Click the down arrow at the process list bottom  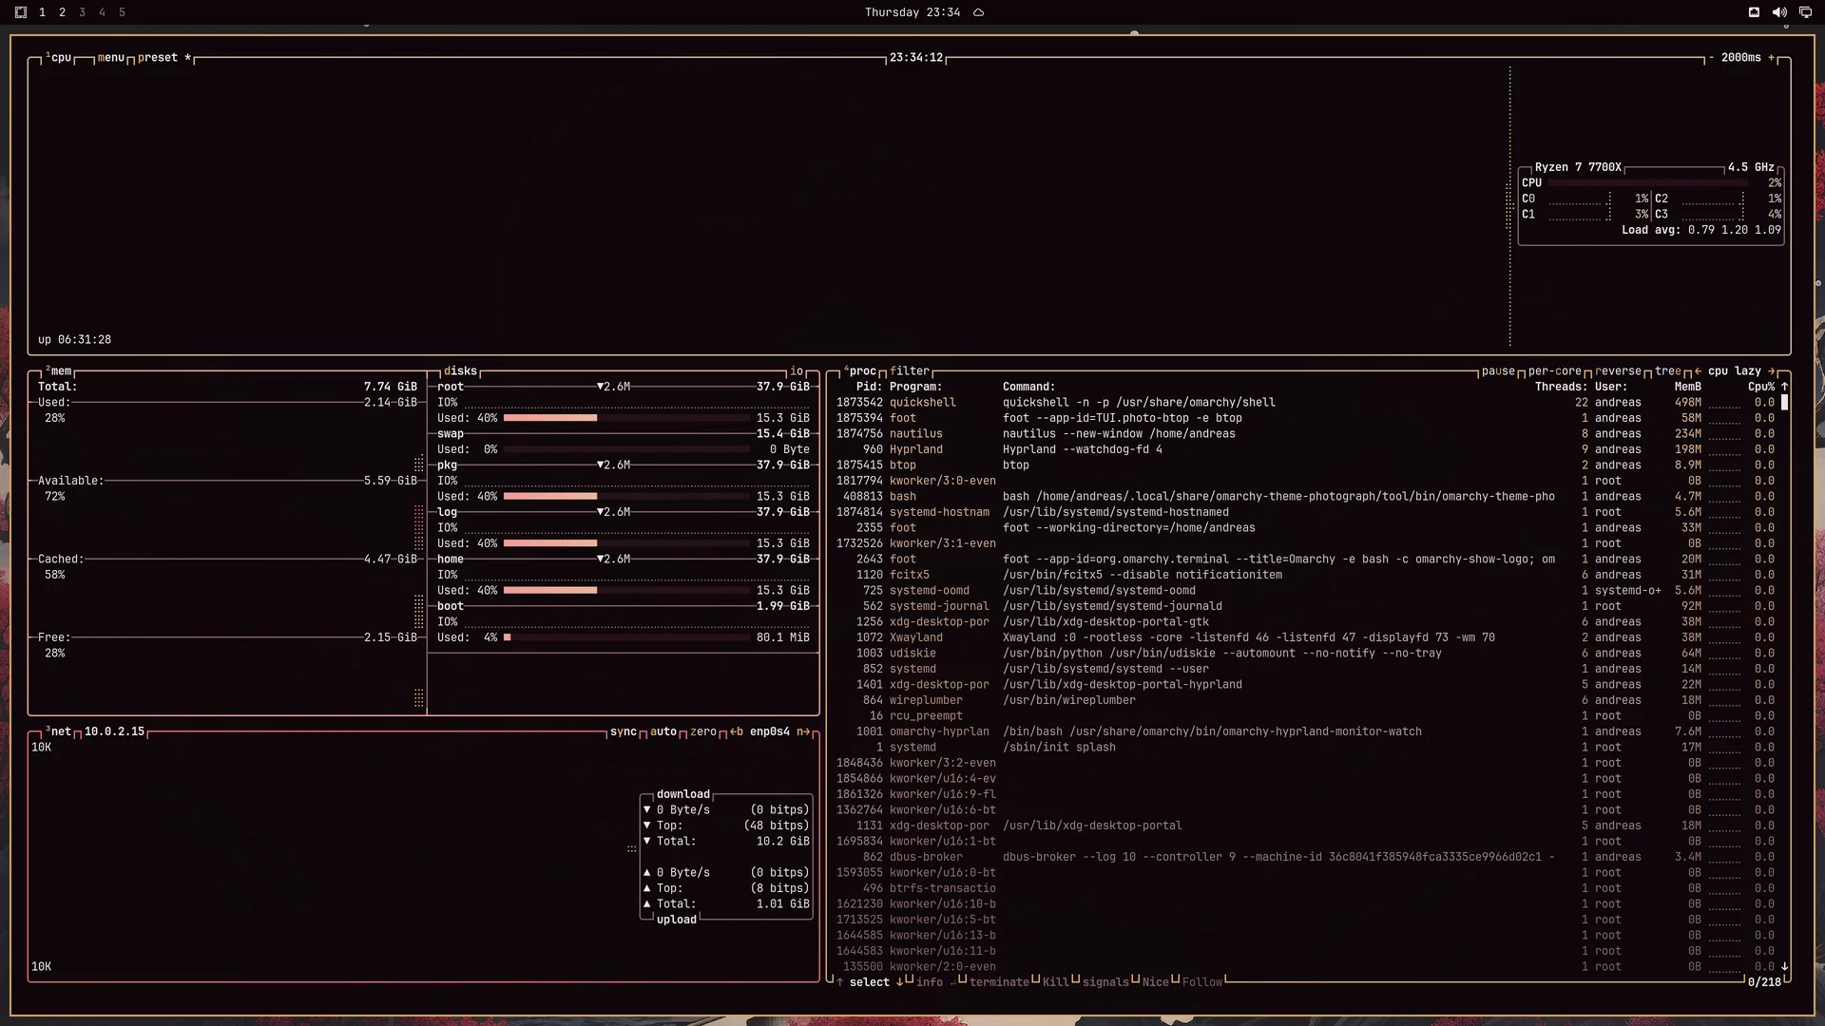1784,966
